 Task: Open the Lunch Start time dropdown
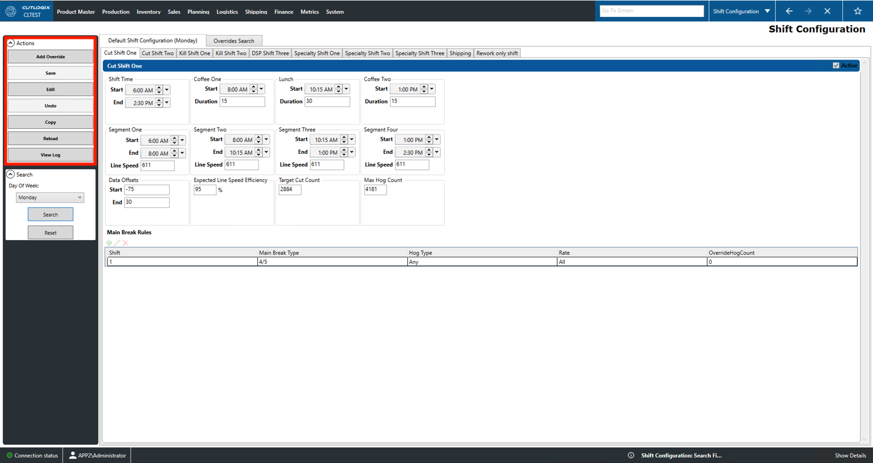[346, 89]
